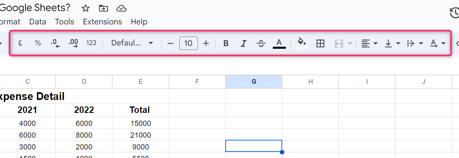Open the Data menu

click(x=38, y=22)
